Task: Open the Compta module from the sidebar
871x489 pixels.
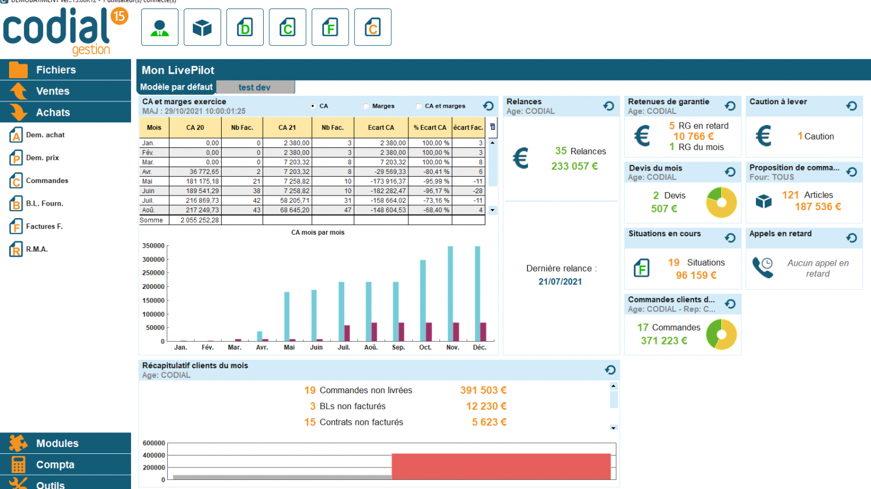Action: coord(55,464)
